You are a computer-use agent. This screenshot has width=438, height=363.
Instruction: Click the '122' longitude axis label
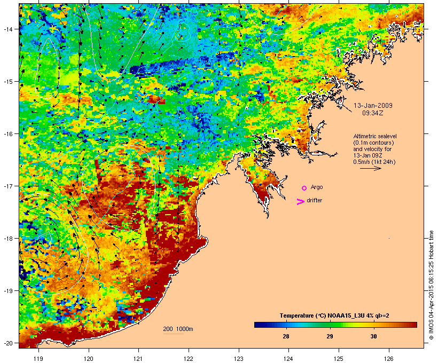pos(189,359)
